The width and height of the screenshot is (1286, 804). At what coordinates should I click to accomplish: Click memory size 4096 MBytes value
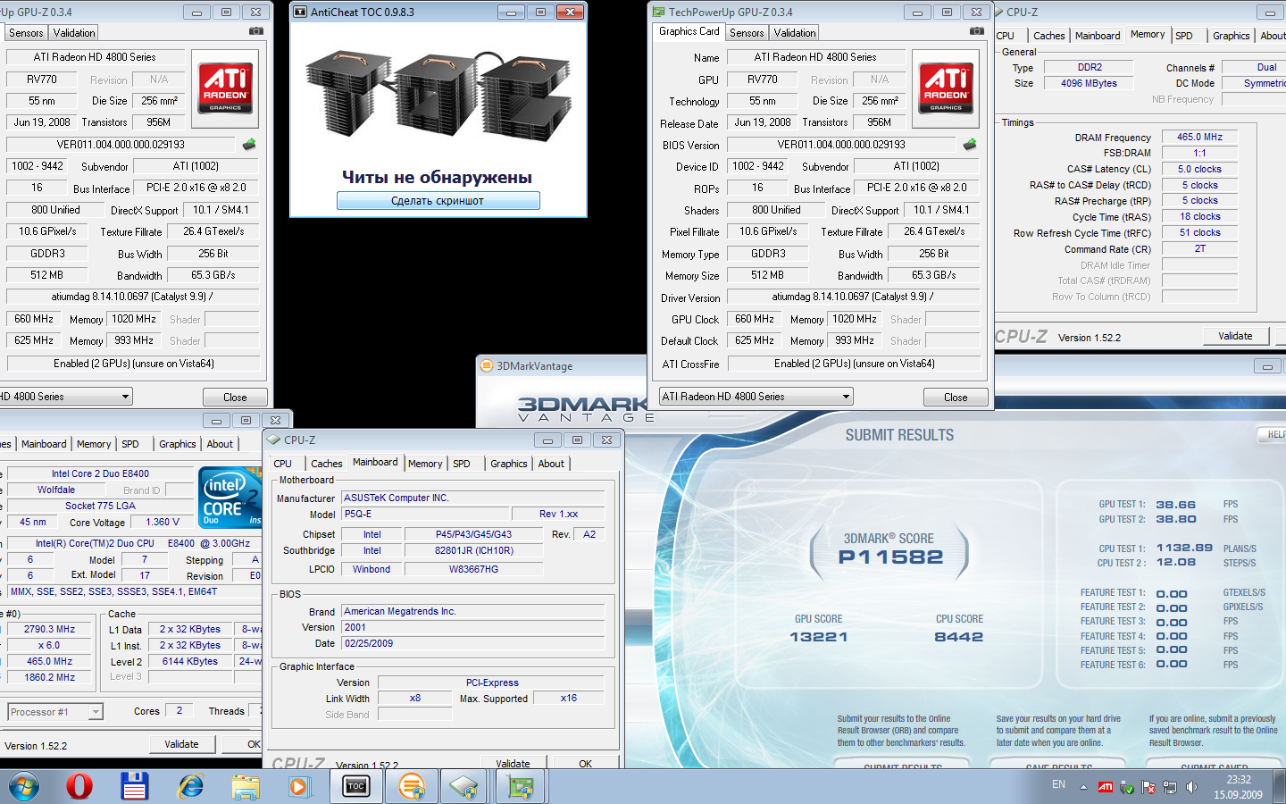coord(1089,83)
